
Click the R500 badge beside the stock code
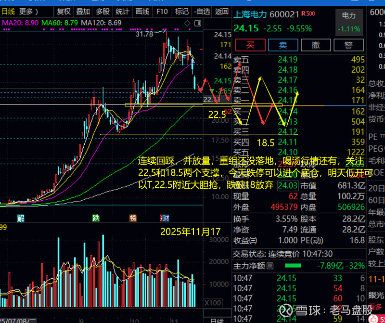(308, 13)
